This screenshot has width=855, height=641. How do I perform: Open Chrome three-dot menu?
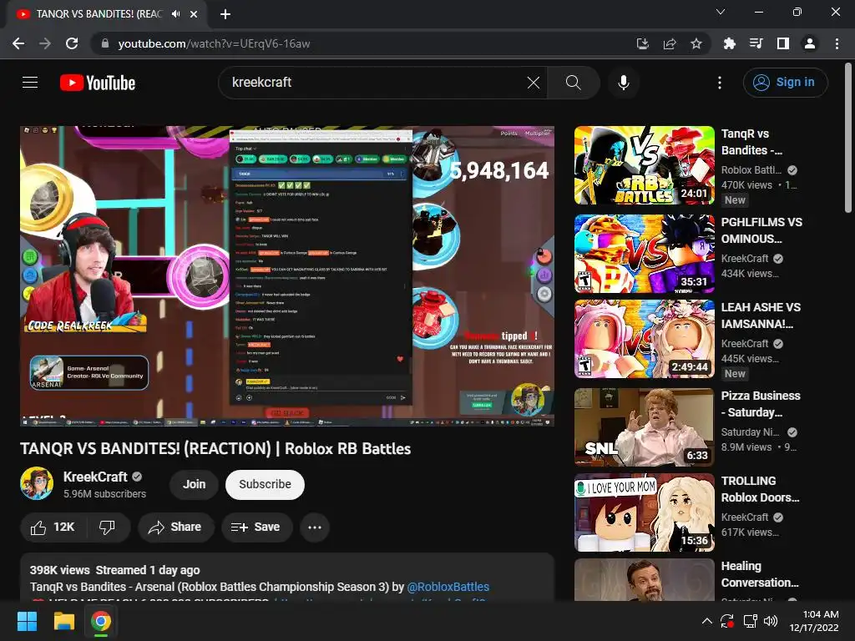837,43
